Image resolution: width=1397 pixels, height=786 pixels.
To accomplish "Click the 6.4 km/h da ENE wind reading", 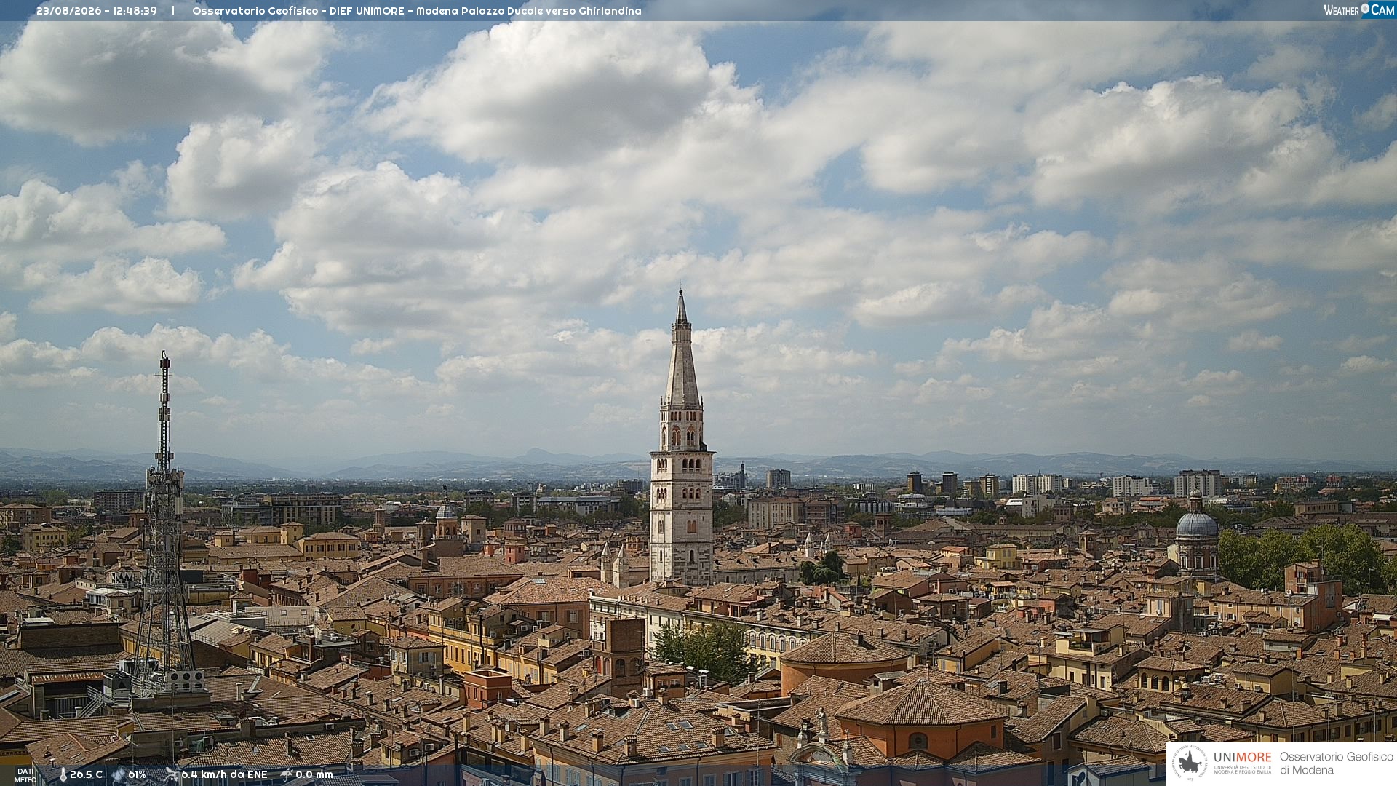I will click(x=224, y=774).
